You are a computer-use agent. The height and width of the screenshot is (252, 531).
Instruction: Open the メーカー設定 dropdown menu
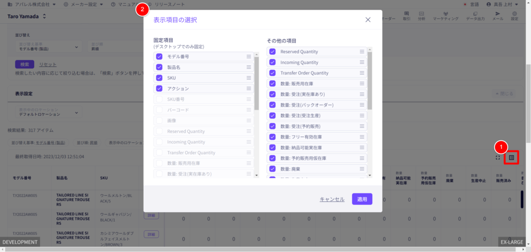(x=83, y=4)
